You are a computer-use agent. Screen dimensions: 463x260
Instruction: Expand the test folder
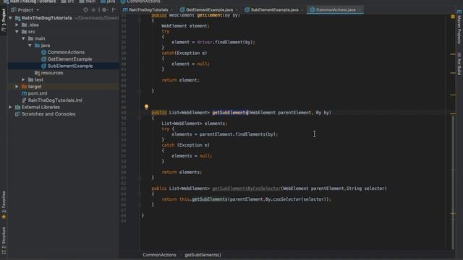coord(24,79)
